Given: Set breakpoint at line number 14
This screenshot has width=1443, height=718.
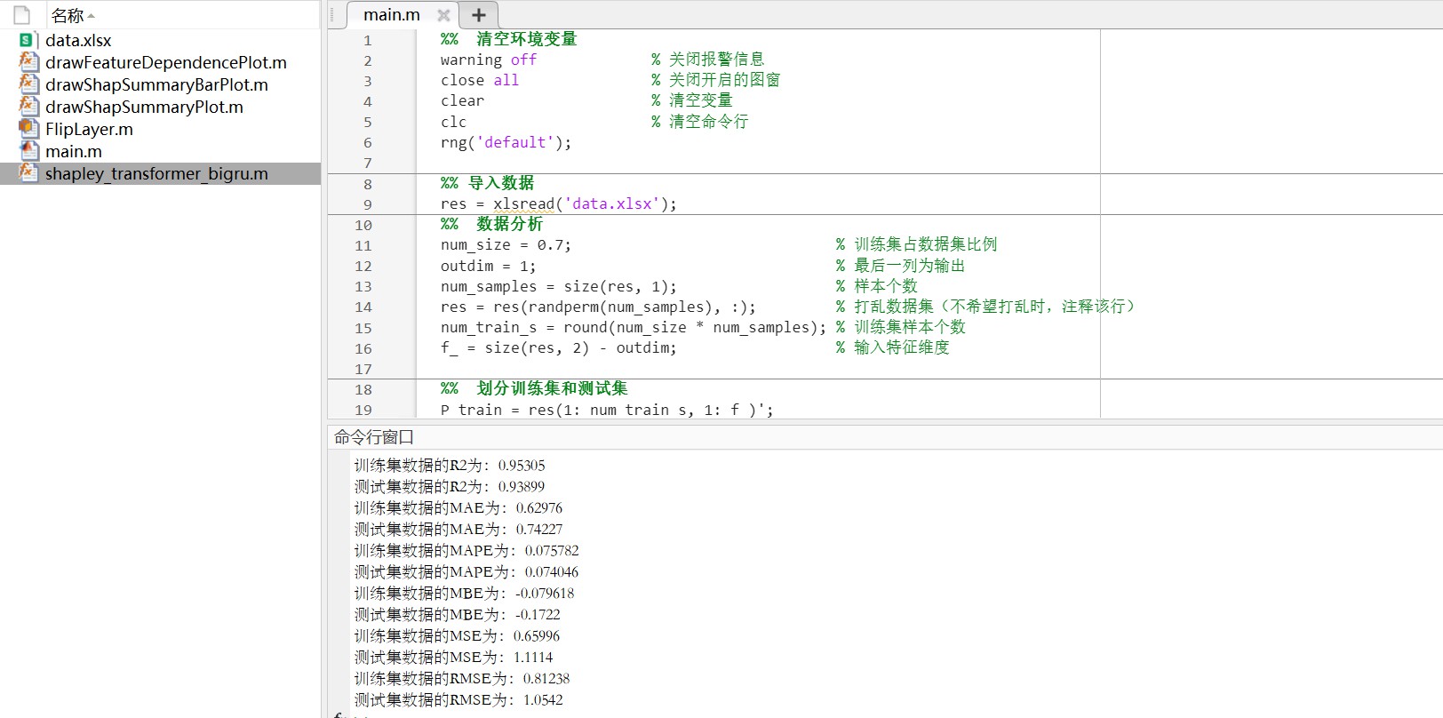Looking at the screenshot, I should pos(363,307).
